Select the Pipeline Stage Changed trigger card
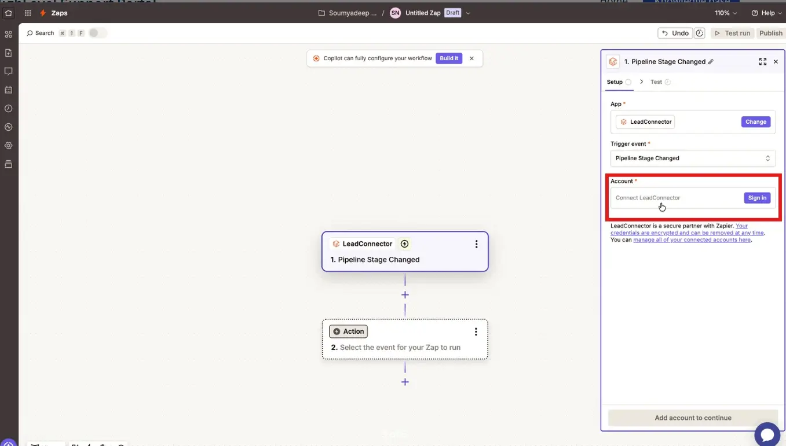Image resolution: width=786 pixels, height=446 pixels. point(405,252)
